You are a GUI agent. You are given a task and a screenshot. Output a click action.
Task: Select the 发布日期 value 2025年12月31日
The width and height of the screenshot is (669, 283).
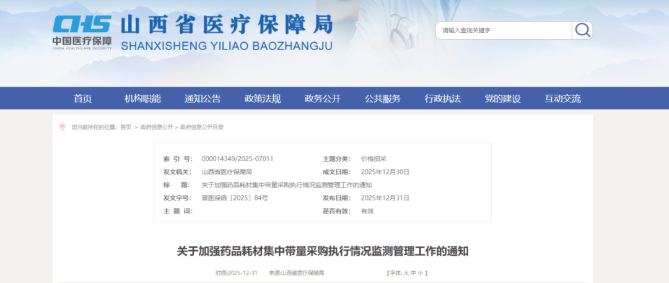pyautogui.click(x=385, y=198)
